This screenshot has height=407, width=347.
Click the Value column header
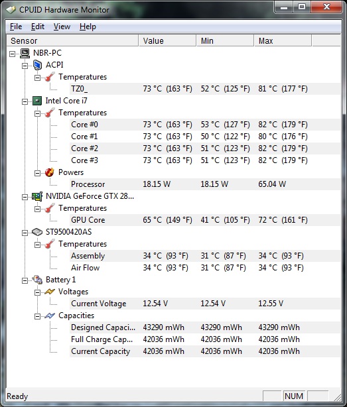[x=167, y=40]
